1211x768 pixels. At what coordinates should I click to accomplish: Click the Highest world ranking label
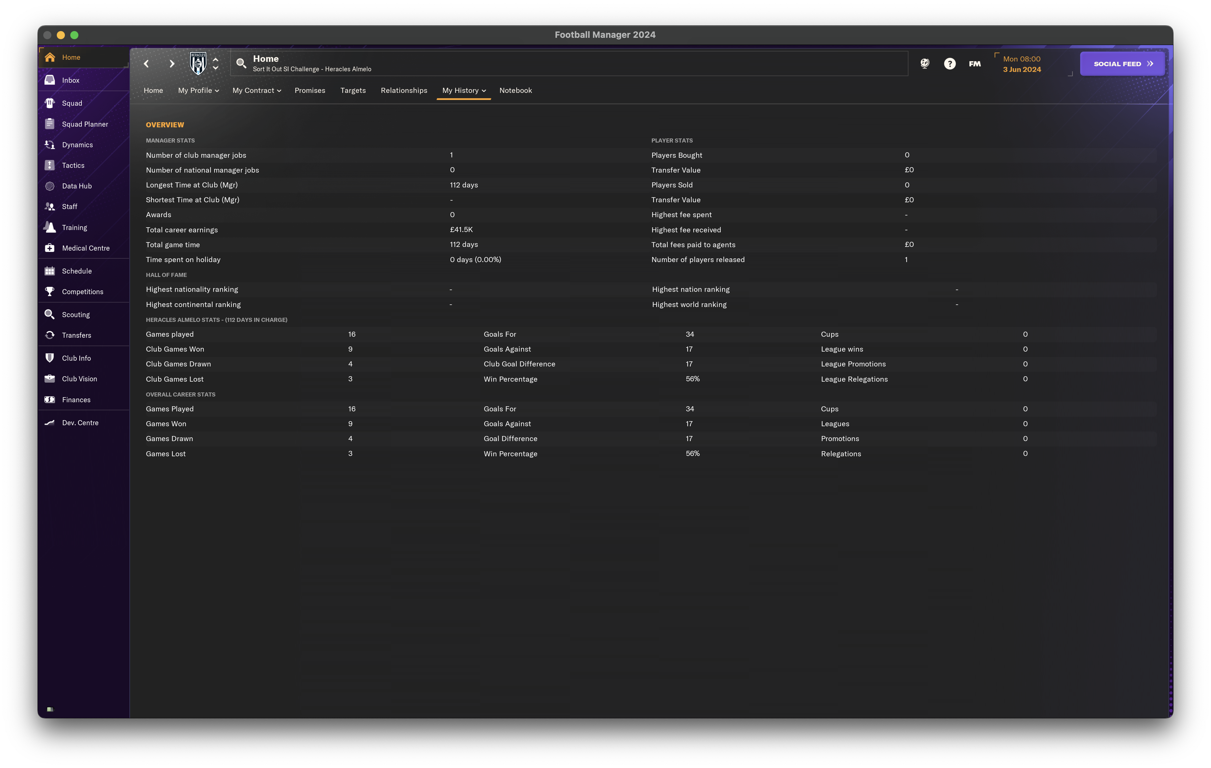(689, 304)
